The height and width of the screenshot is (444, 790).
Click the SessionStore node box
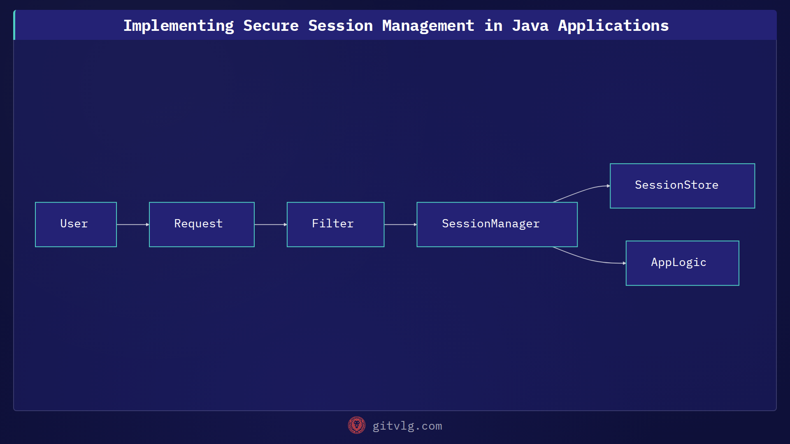682,186
